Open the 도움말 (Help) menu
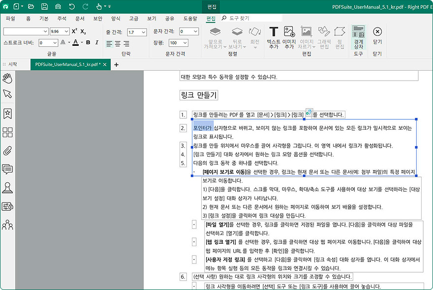 click(190, 19)
